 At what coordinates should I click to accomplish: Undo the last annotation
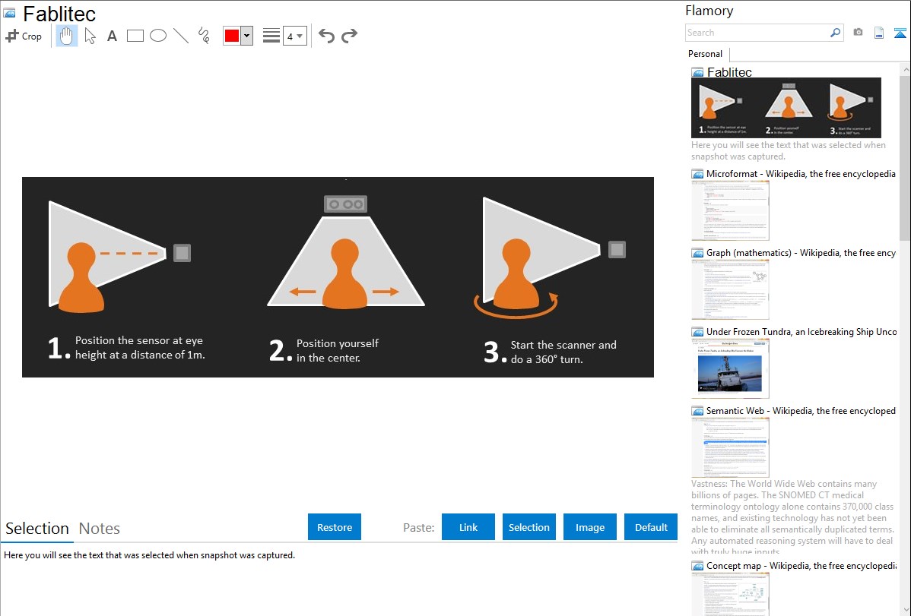[x=326, y=36]
